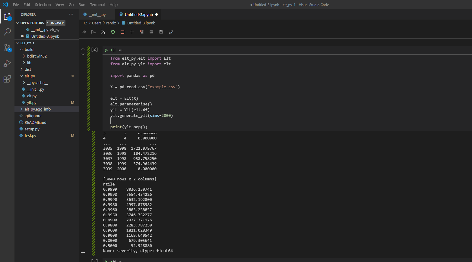Collapse the build folder
The image size is (472, 262).
(21, 49)
